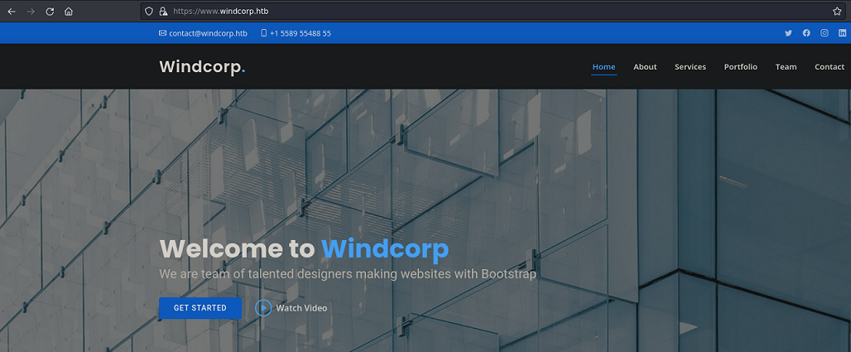Image resolution: width=851 pixels, height=352 pixels.
Task: Open the Twitter social icon
Action: click(x=788, y=33)
